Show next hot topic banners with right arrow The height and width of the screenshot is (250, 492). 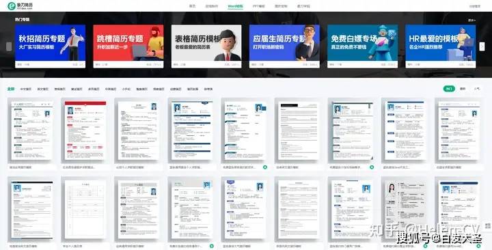(x=482, y=46)
